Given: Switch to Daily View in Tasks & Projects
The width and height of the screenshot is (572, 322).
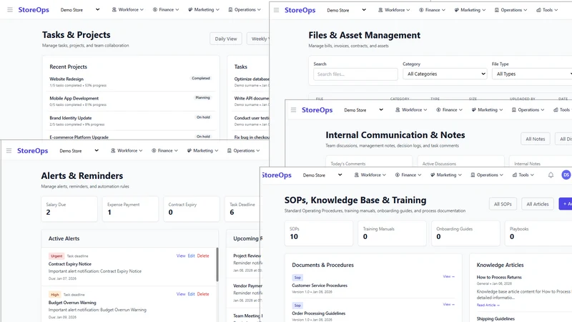Looking at the screenshot, I should [226, 39].
